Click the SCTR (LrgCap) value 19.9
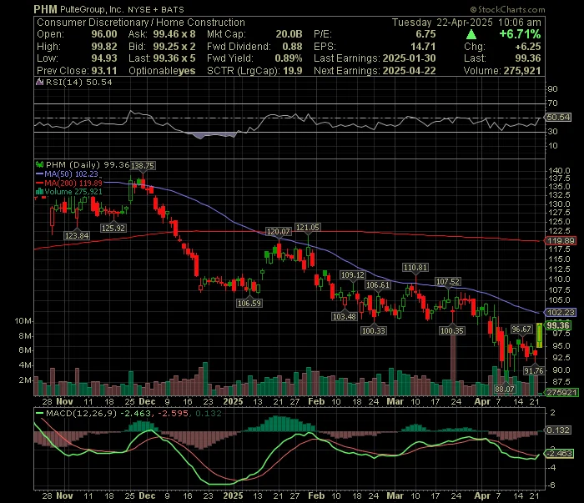 [x=292, y=71]
